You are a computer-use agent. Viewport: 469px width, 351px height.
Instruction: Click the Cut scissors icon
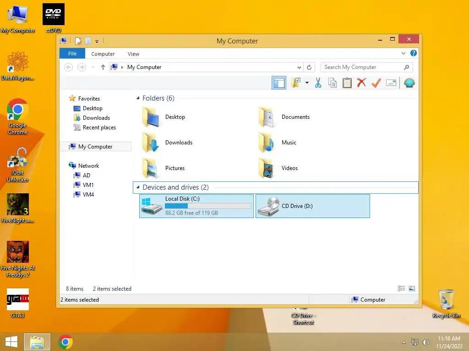318,83
